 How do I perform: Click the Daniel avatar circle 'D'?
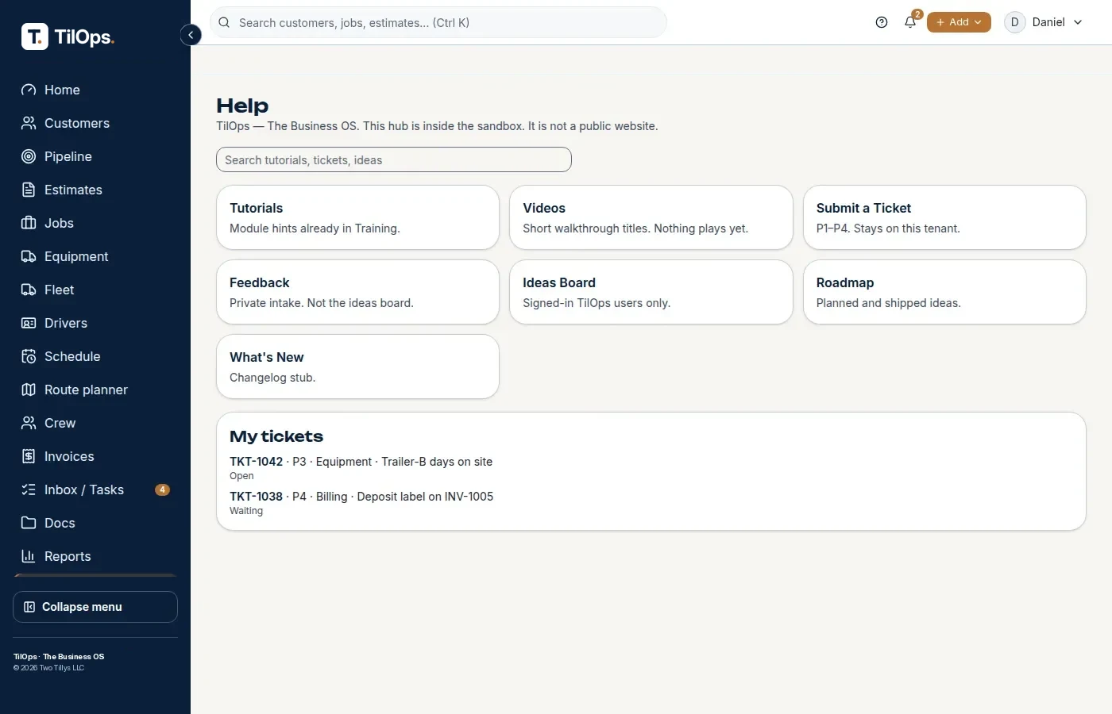coord(1014,22)
